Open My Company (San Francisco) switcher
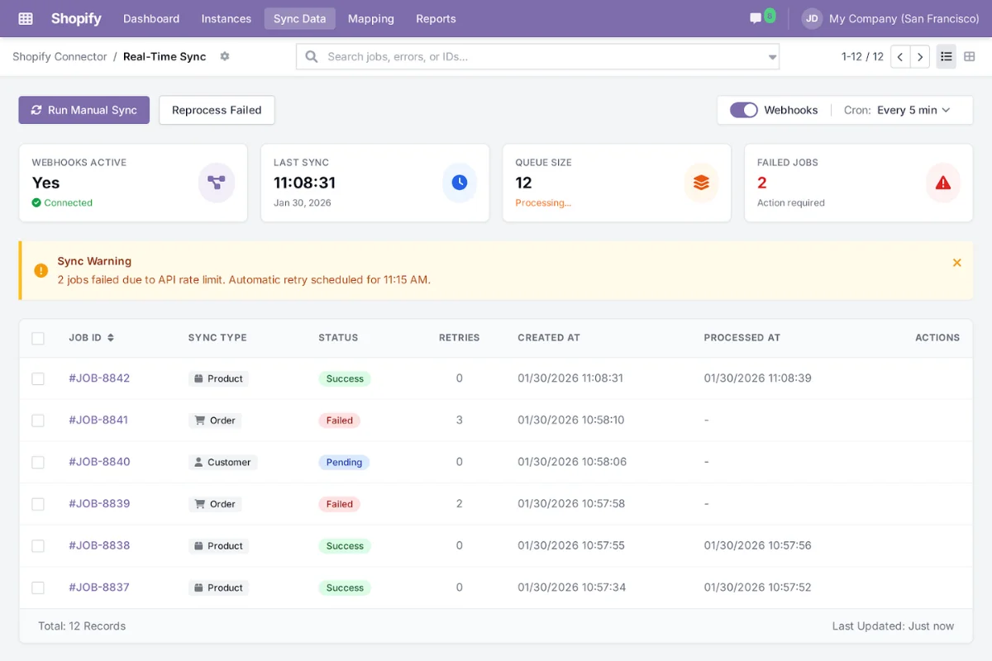Screen dimensions: 992x661 904,18
